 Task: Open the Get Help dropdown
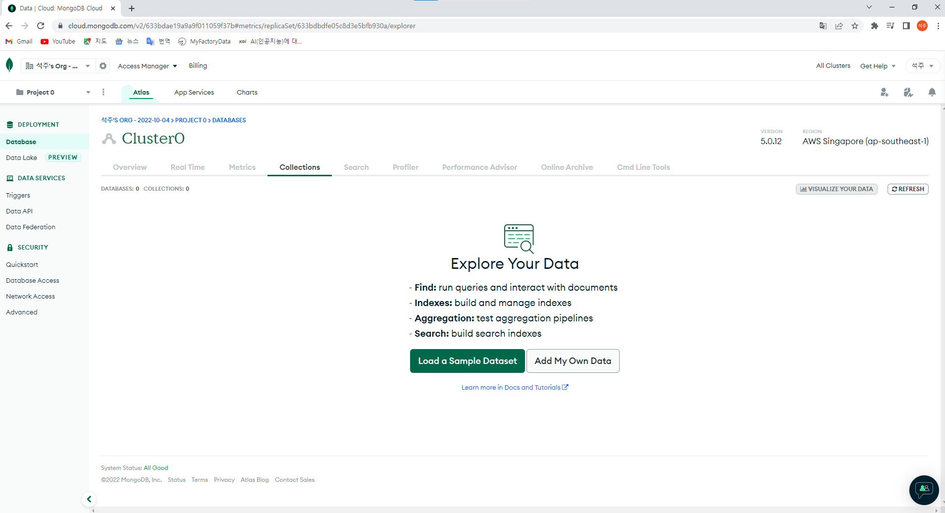click(x=878, y=66)
